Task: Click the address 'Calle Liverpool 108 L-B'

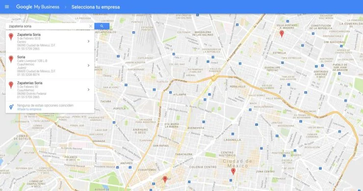Action: coord(32,61)
